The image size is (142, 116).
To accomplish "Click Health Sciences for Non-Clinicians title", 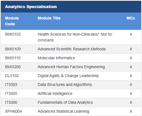I will tap(68, 34).
